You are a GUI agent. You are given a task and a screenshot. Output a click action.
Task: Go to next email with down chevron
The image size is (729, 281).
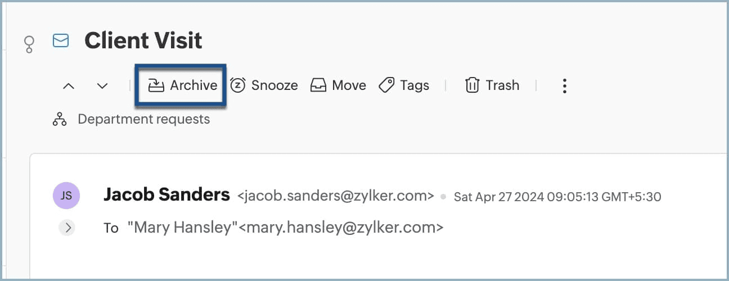point(102,86)
